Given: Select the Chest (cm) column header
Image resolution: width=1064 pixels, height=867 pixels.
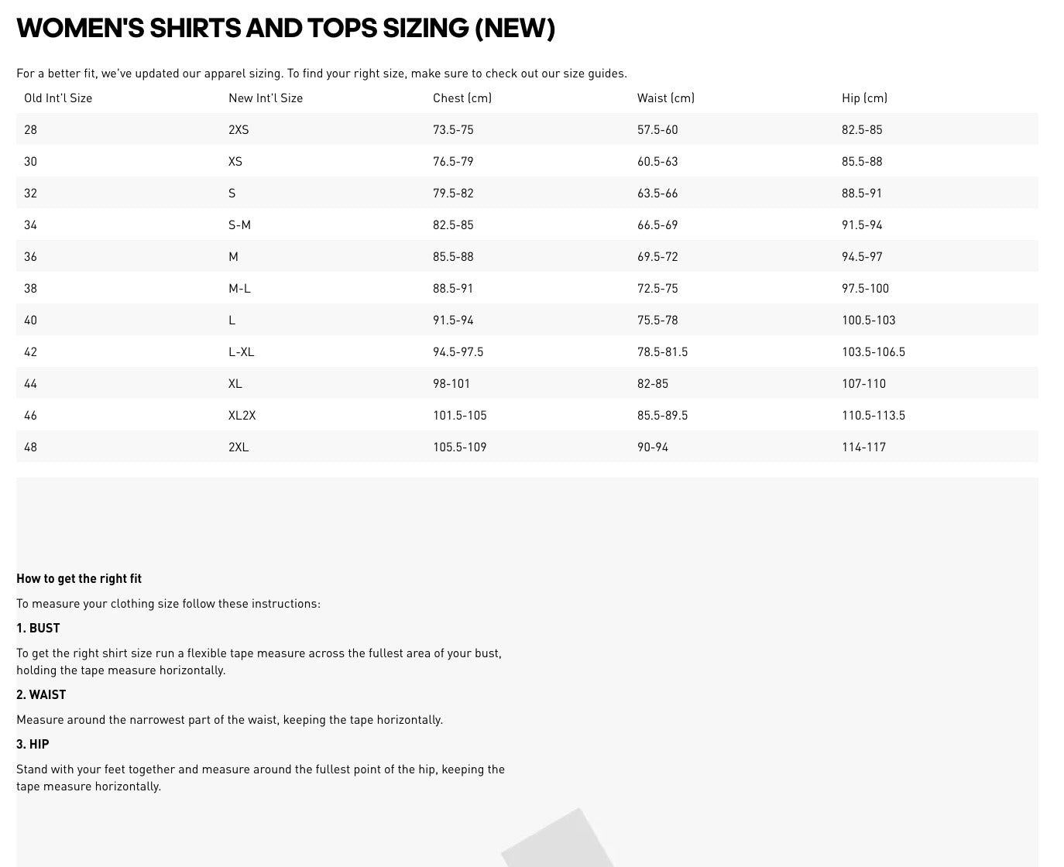Looking at the screenshot, I should point(462,98).
